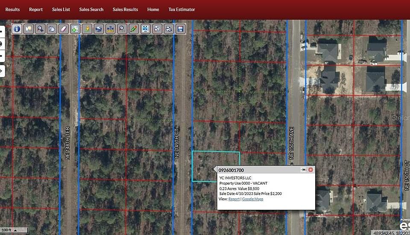Open Sales Results page
Image resolution: width=410 pixels, height=235 pixels.
click(125, 9)
